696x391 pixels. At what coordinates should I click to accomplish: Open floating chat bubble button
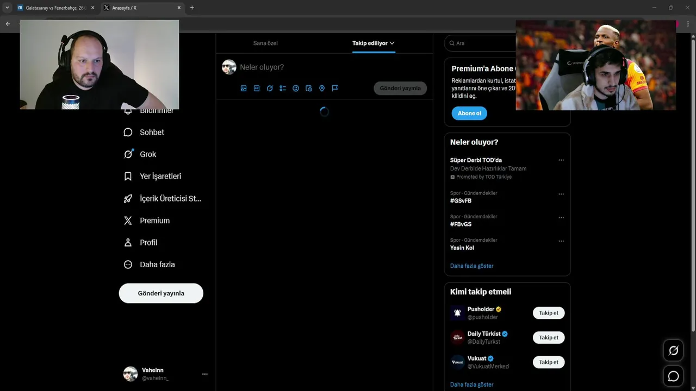coord(673,376)
